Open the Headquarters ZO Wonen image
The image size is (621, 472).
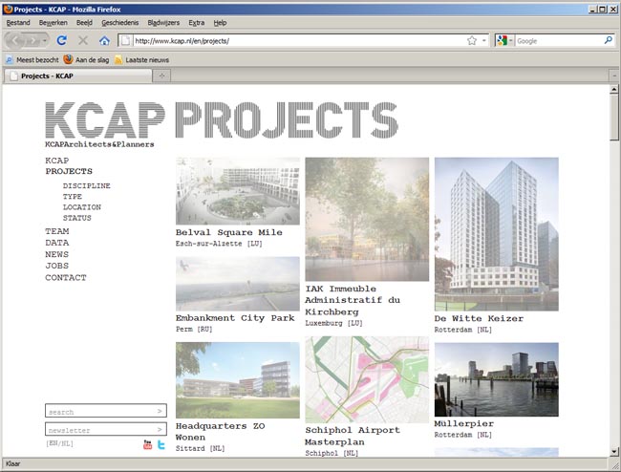click(238, 380)
